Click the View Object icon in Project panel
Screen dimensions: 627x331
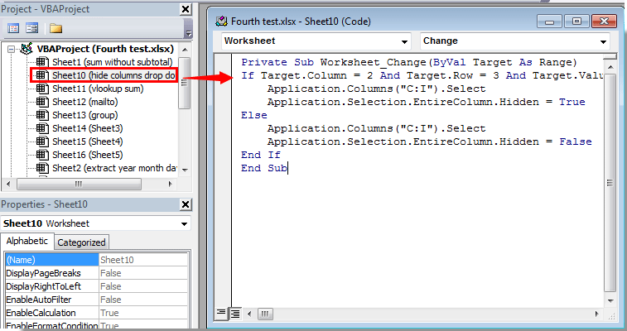(x=32, y=27)
